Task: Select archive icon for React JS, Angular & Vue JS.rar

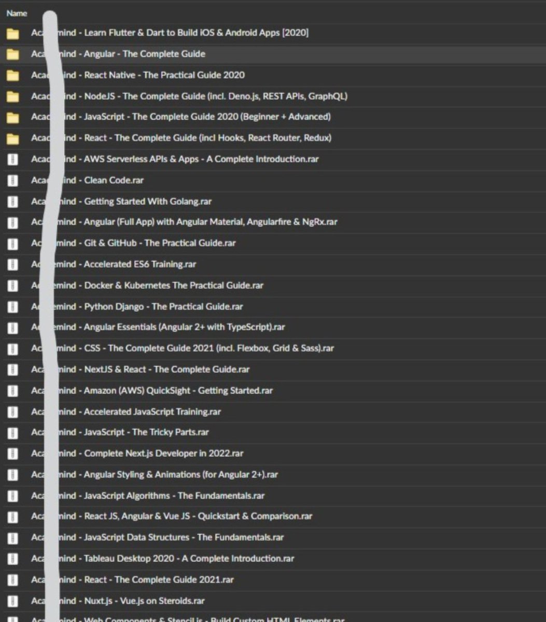Action: (13, 517)
